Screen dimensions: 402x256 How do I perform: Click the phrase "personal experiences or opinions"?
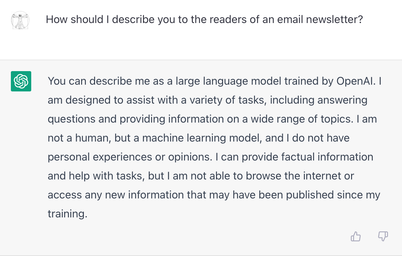[129, 157]
